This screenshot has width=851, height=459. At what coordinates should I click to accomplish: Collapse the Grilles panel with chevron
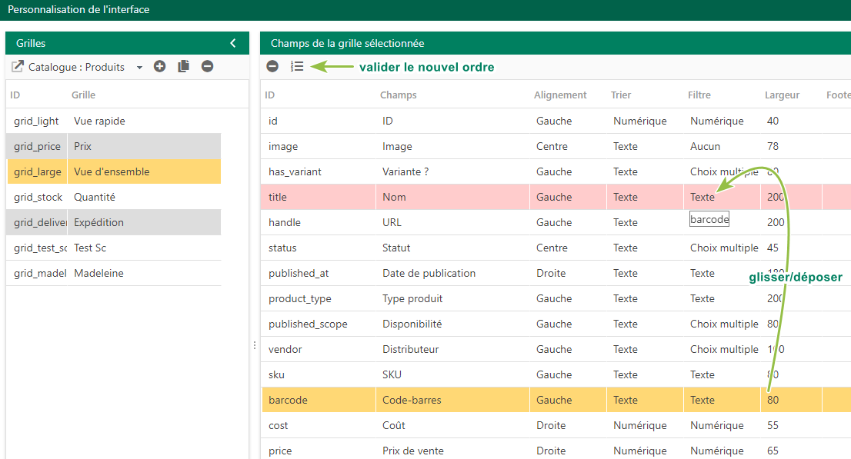233,43
